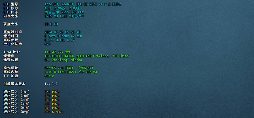Screen dimensions: 254x118
Task: Select the kernel version 3.10.0-1160.102.1.el7.x86_64
Action: point(71,72)
